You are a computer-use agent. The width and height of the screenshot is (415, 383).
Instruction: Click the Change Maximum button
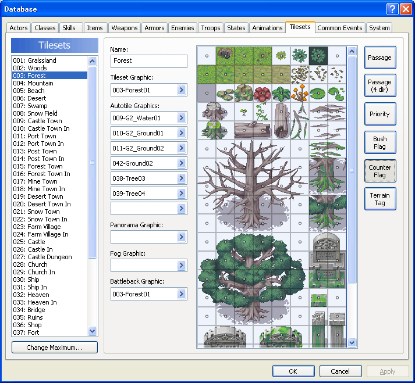(55, 348)
